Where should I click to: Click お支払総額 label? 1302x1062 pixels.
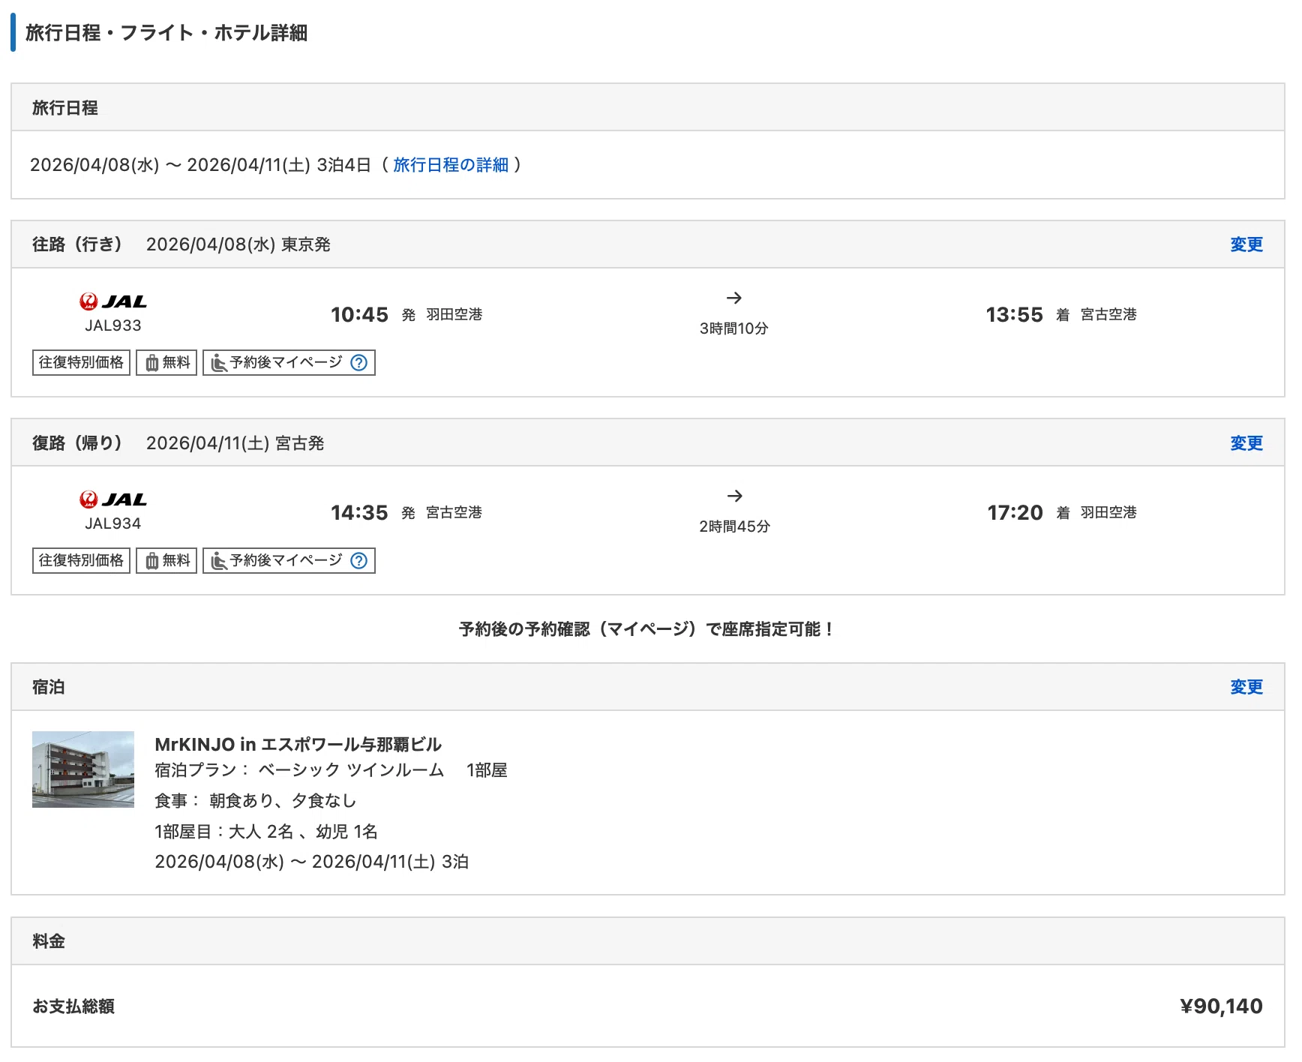[x=73, y=1006]
